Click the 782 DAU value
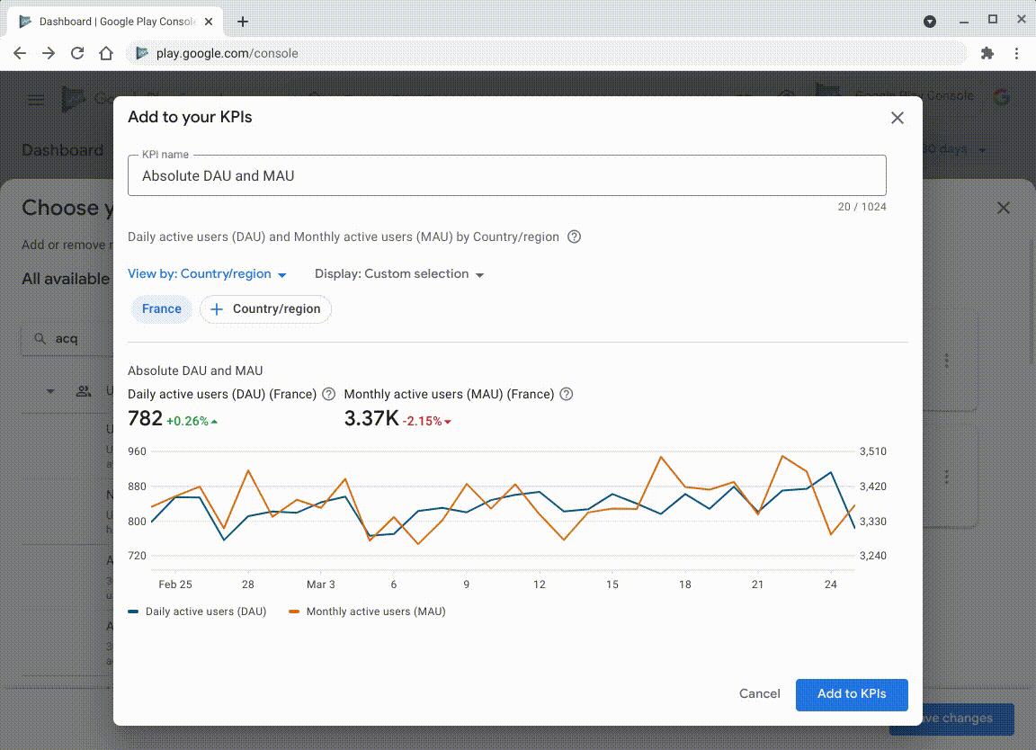This screenshot has width=1036, height=750. point(145,418)
